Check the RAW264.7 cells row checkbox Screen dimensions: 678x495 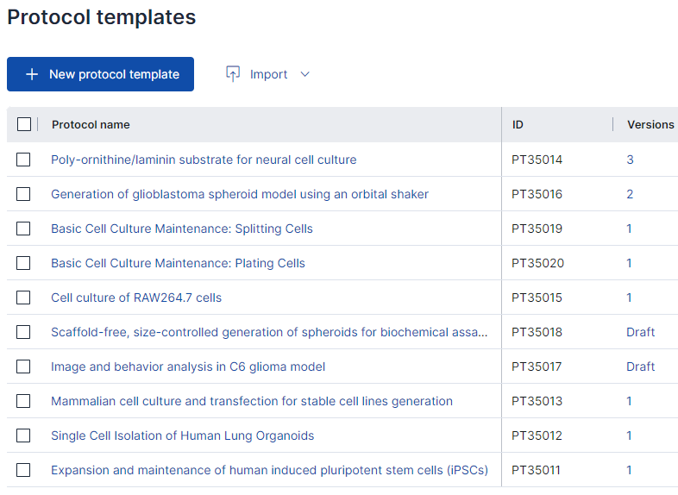pyautogui.click(x=23, y=298)
